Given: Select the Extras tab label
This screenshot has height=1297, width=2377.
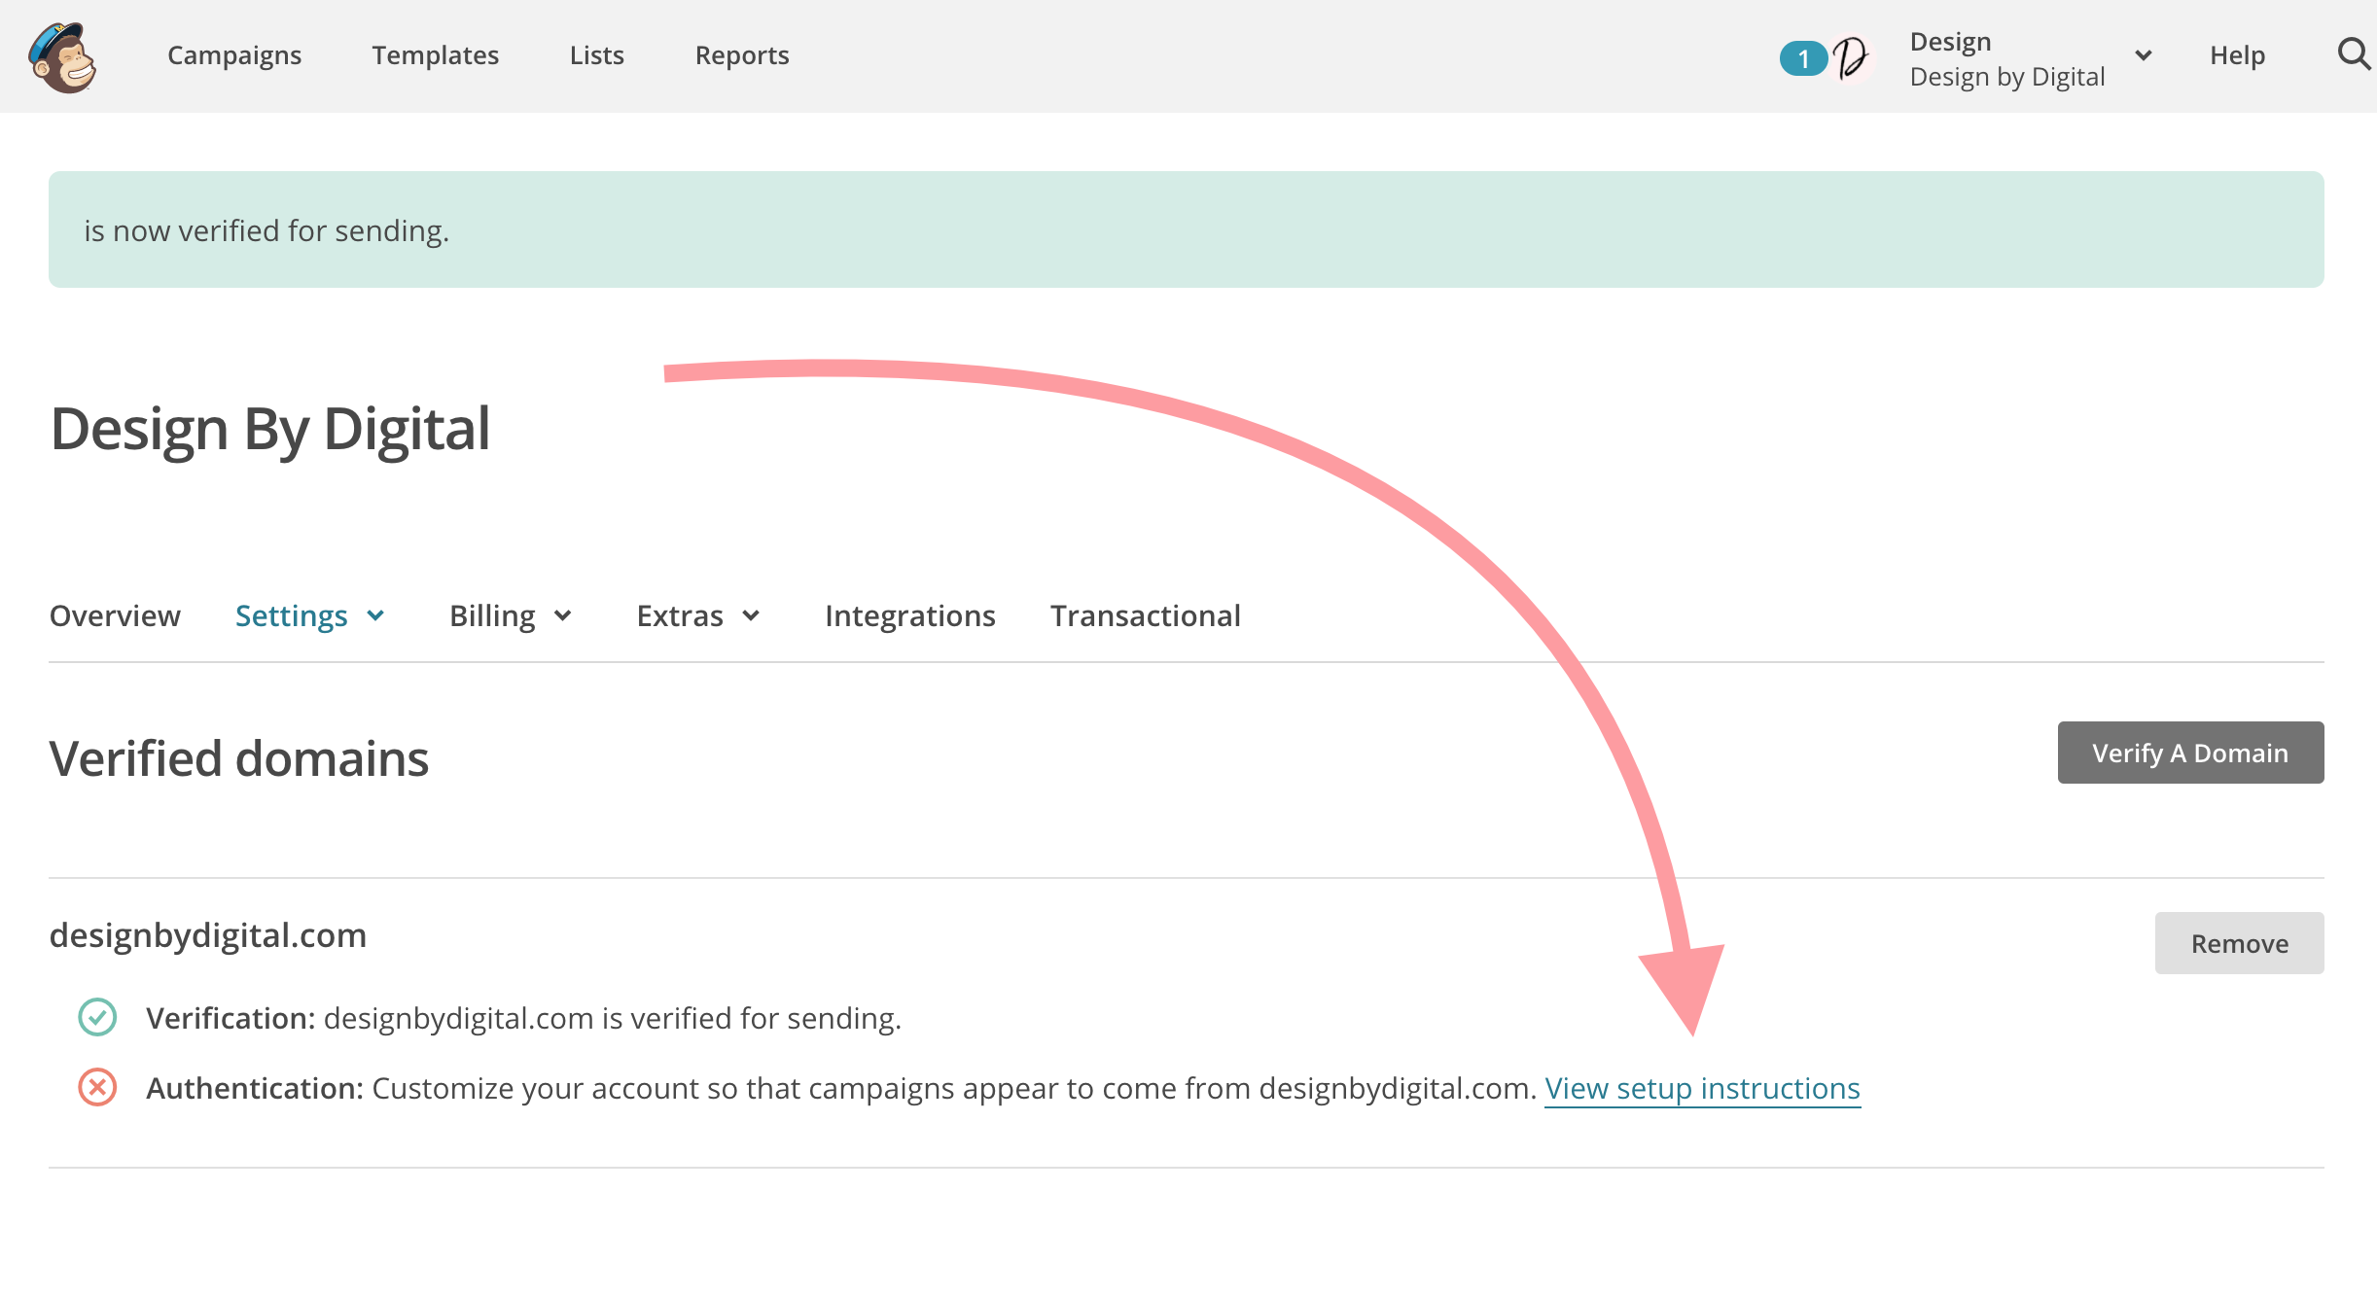Looking at the screenshot, I should [680, 615].
